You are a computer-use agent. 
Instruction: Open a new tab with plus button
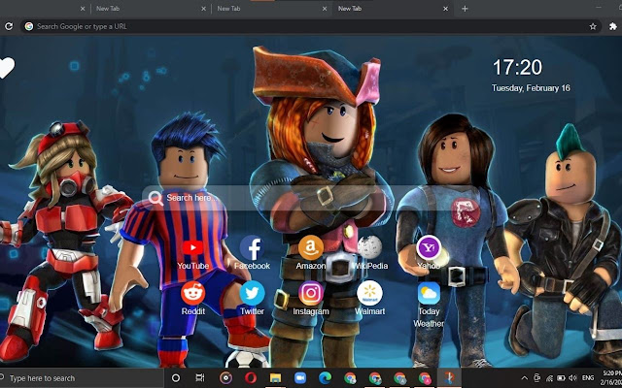pyautogui.click(x=465, y=9)
